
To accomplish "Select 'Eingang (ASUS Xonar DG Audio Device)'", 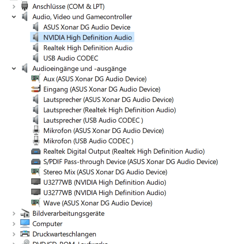I will 102,89.
